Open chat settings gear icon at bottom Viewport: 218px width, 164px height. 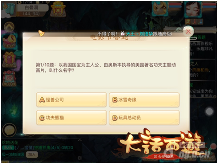pyautogui.click(x=80, y=158)
